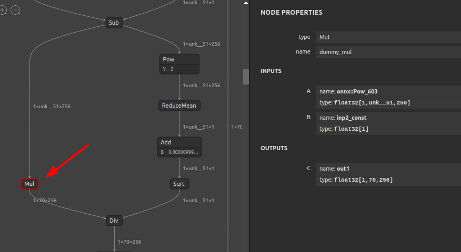Screen dimensions: 461x252
Task: Click the zoom in magnifier icon
Action: (x=3, y=10)
